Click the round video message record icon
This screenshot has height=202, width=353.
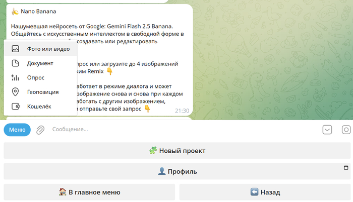click(x=346, y=130)
